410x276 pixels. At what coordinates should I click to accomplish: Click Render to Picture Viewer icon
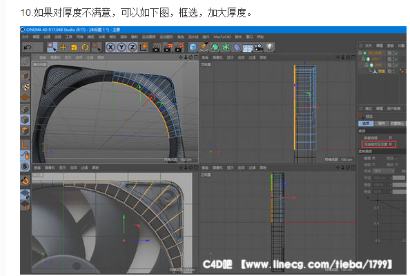point(168,48)
